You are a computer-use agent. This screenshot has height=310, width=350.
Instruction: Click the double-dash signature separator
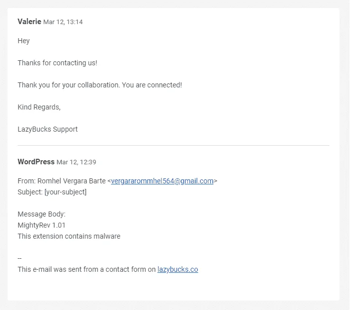[20, 258]
